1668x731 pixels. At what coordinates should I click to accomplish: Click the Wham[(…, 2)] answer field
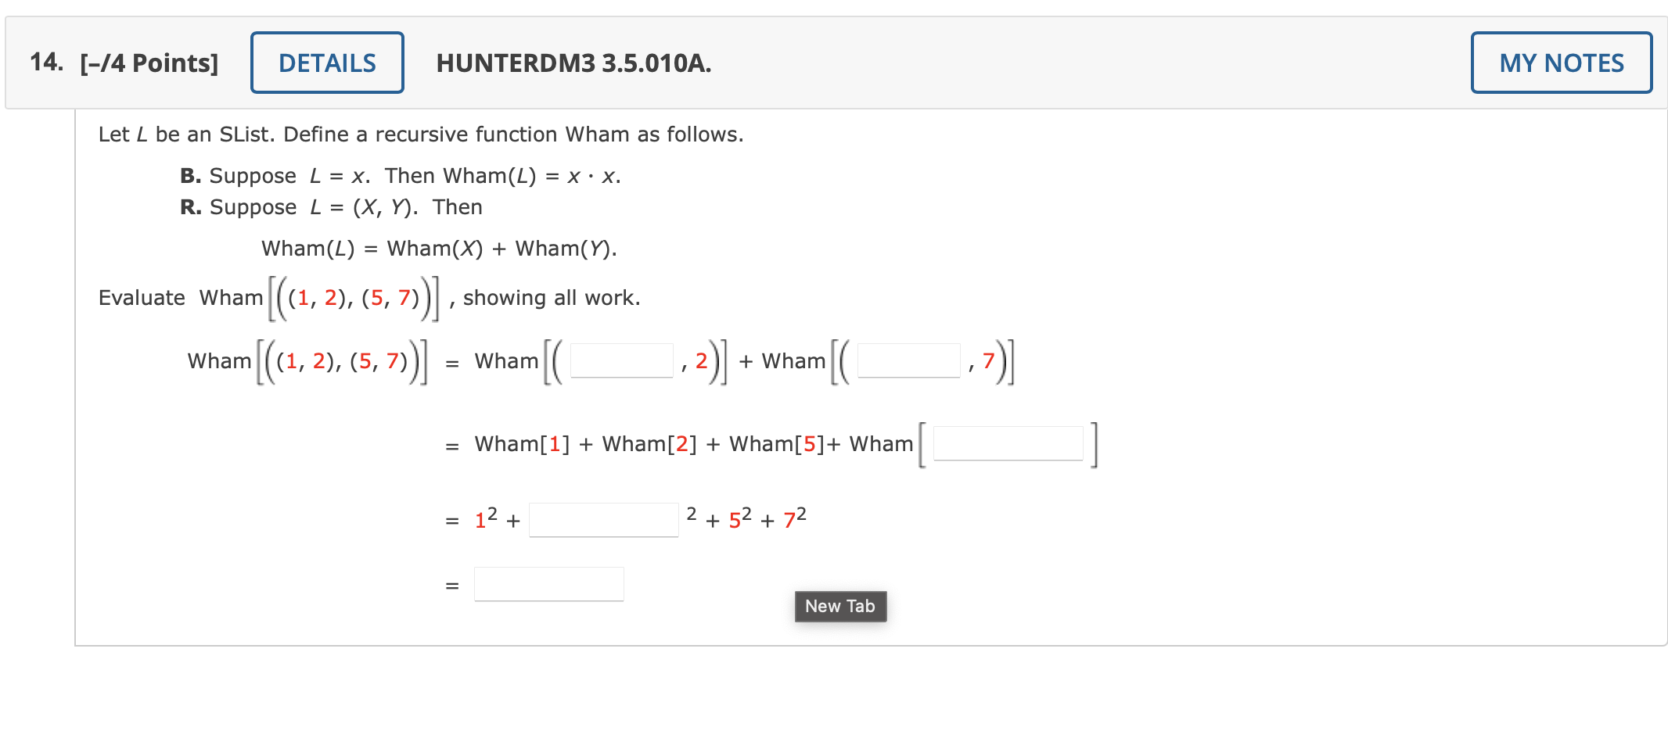click(x=620, y=361)
